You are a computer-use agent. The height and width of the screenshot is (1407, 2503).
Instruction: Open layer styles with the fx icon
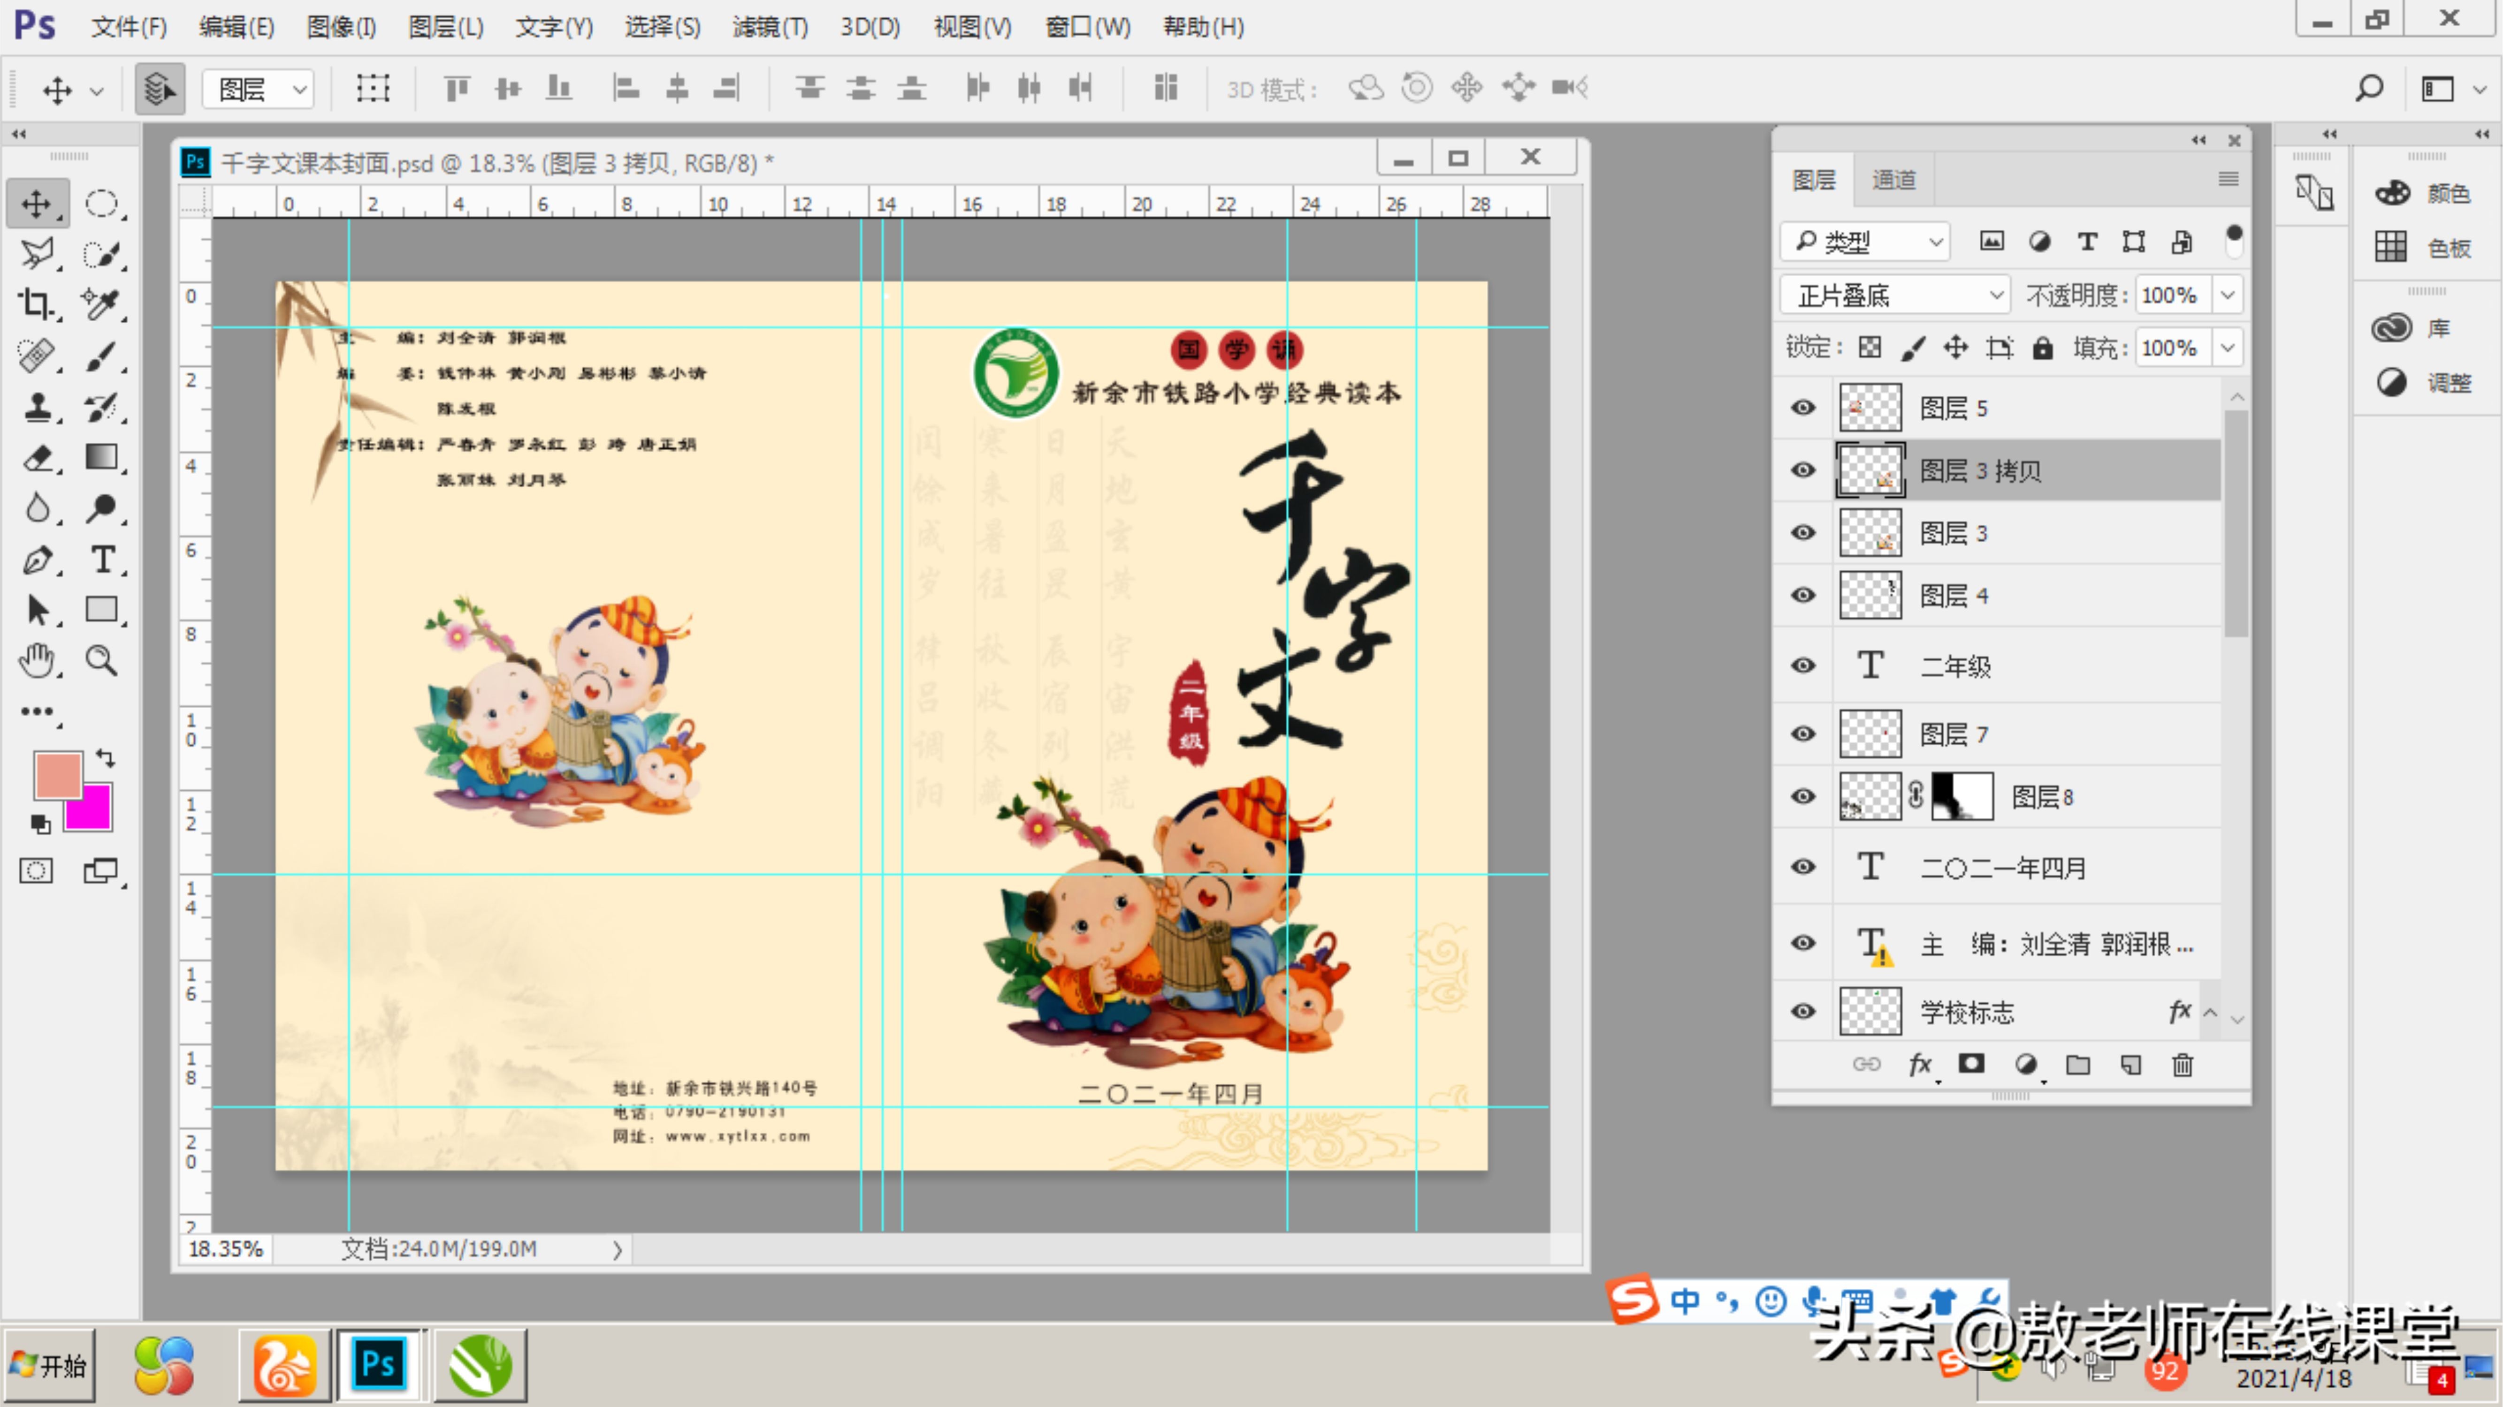coord(1921,1064)
